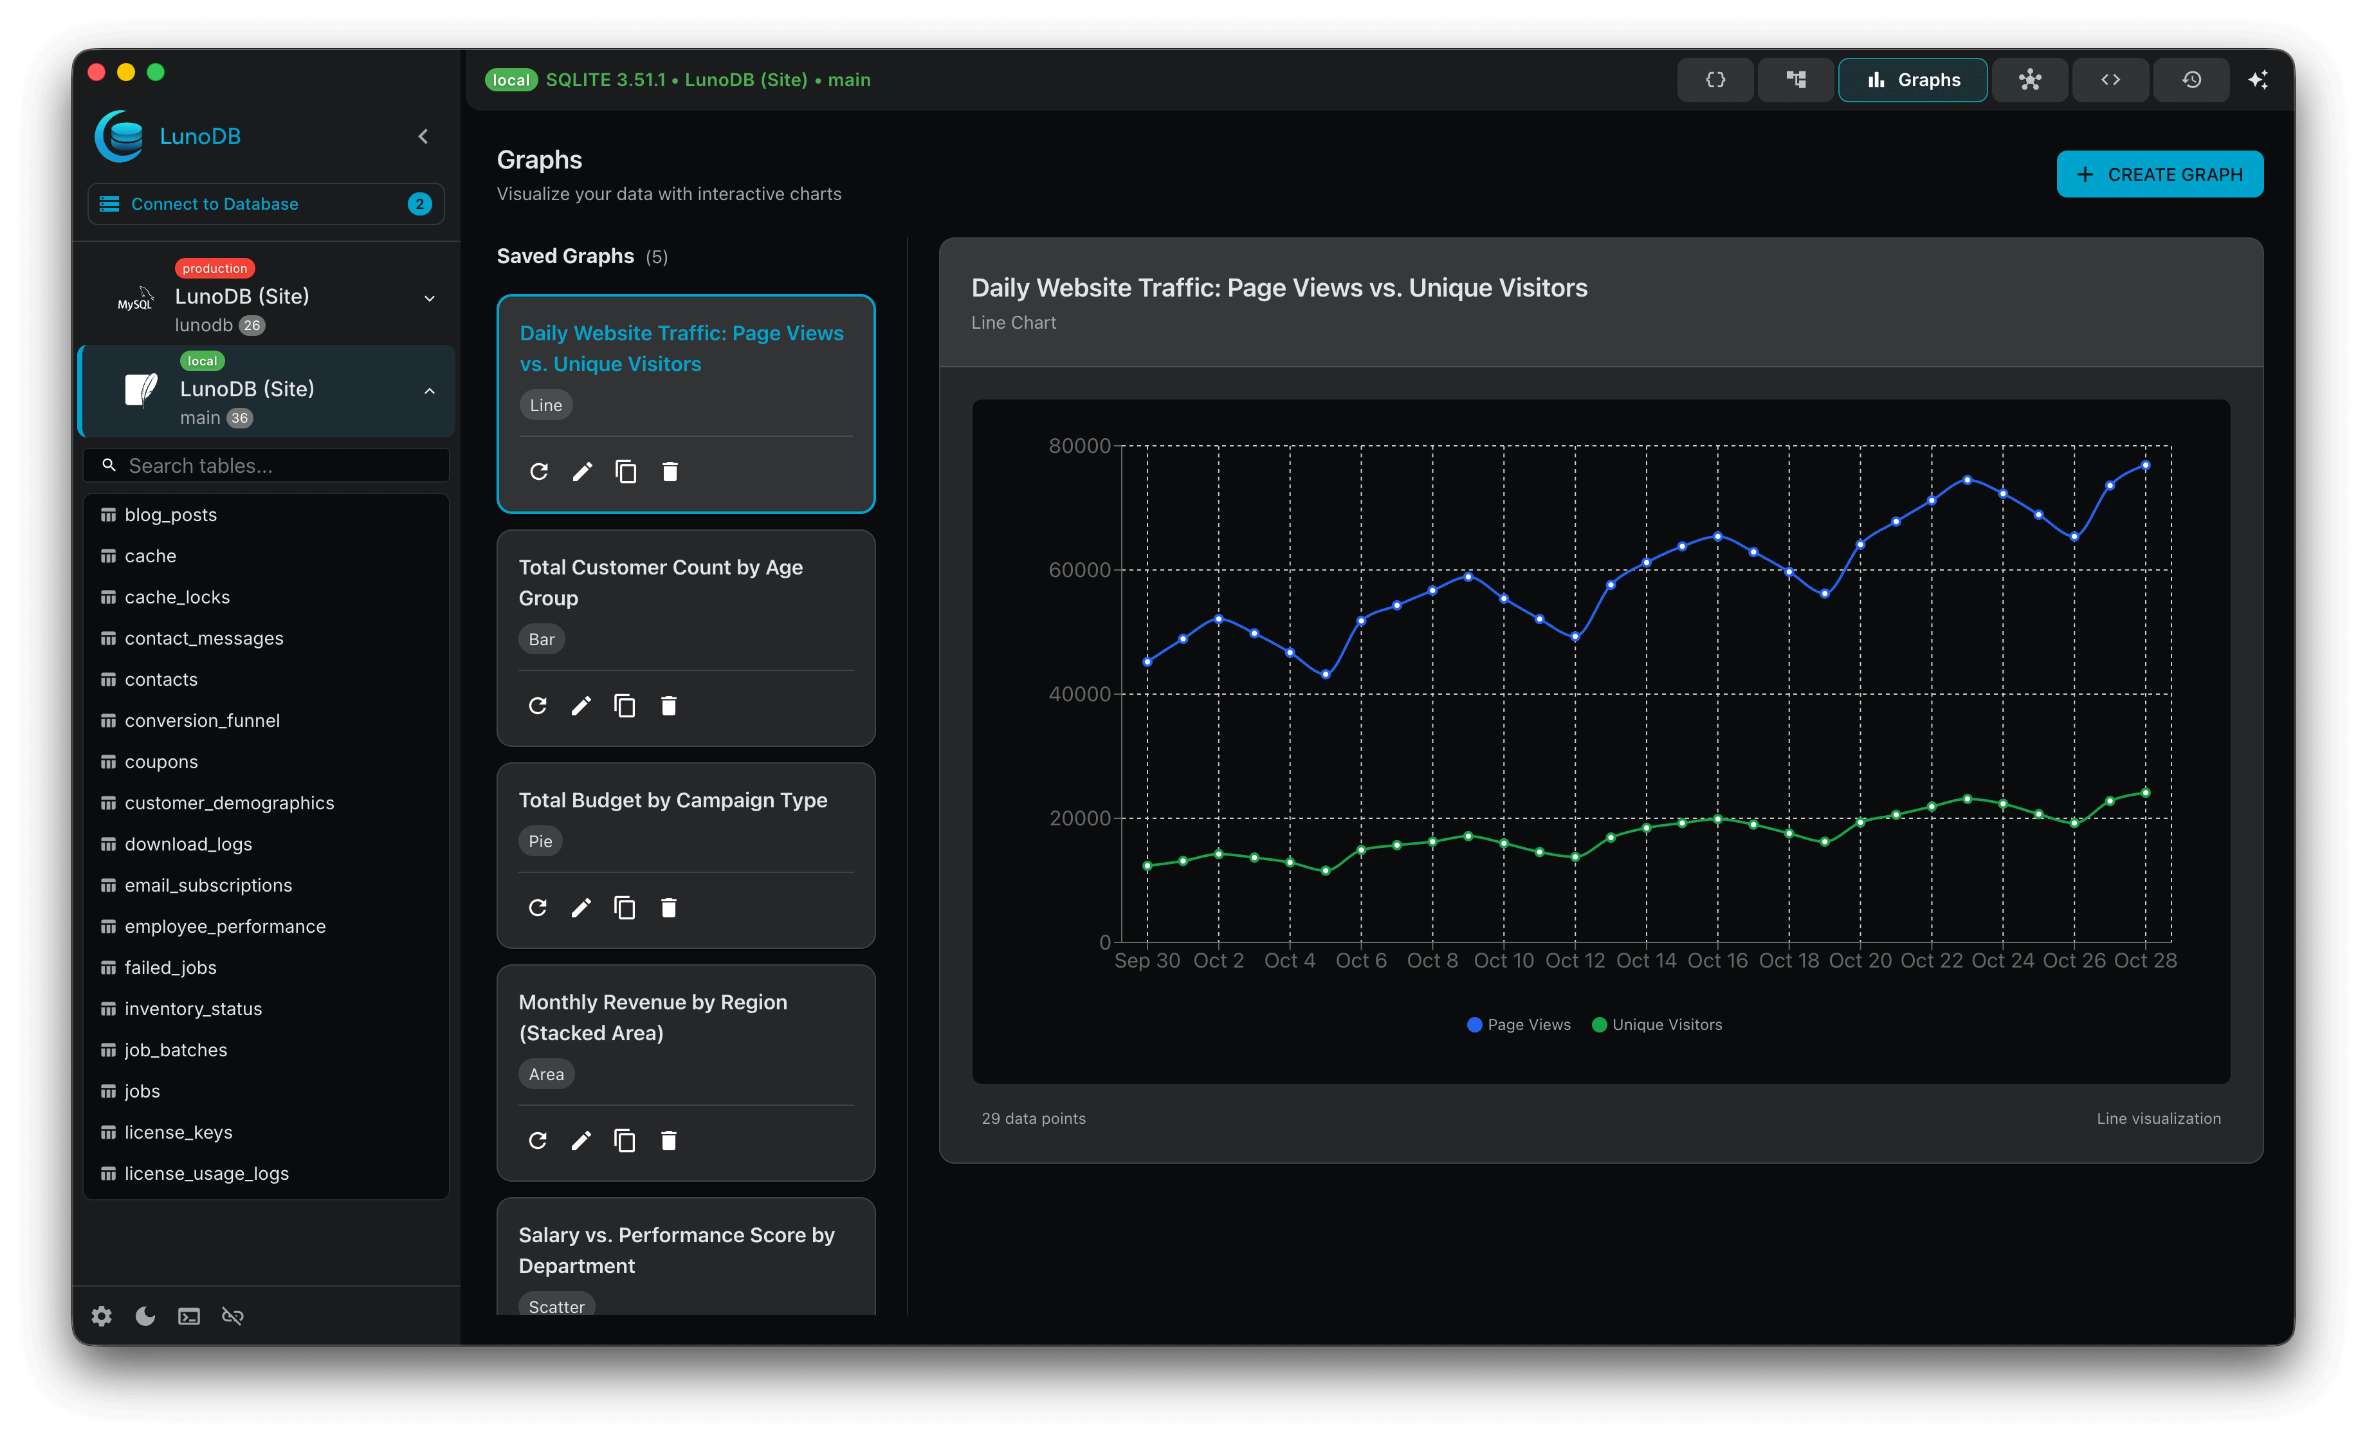Toggle dark mode with the moon icon
The image size is (2367, 1441).
click(144, 1316)
